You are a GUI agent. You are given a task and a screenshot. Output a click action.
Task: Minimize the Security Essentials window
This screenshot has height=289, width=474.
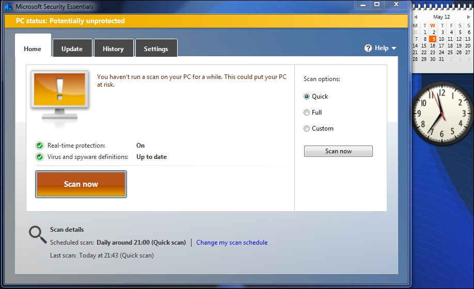pyautogui.click(x=363, y=5)
